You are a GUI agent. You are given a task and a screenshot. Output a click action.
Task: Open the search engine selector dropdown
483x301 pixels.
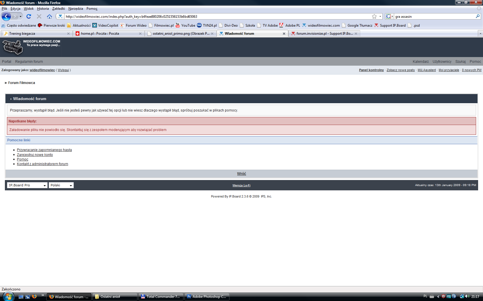(390, 16)
